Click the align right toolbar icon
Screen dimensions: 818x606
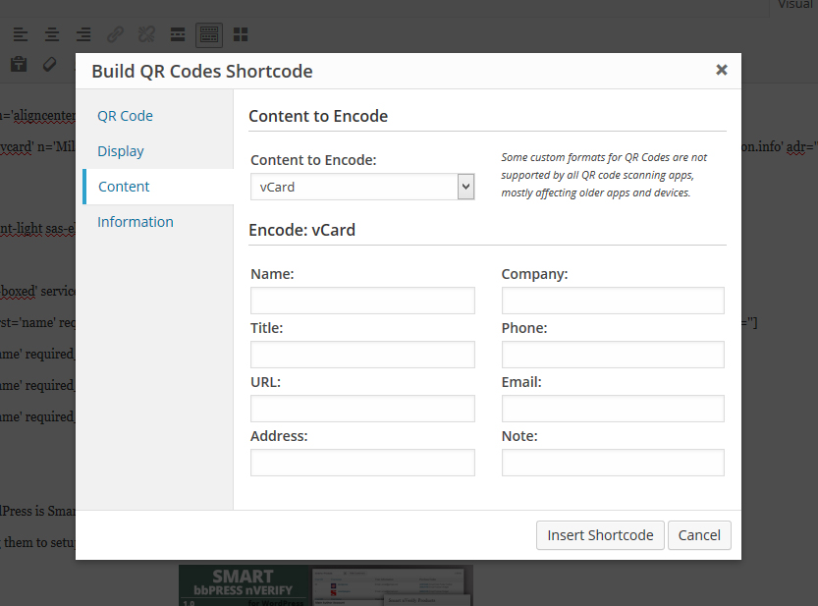83,35
